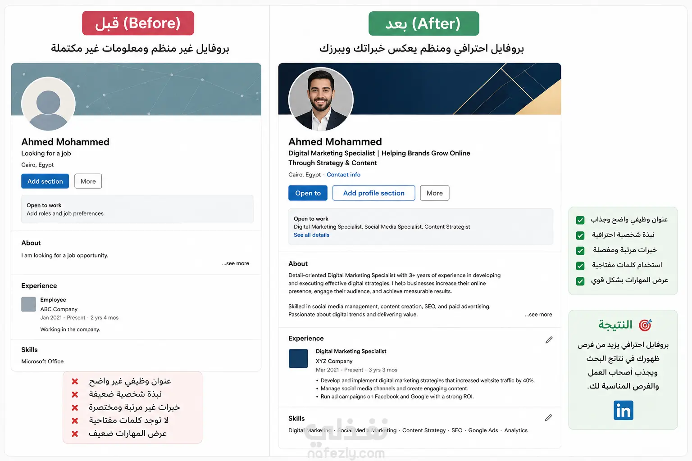This screenshot has height=461, width=692.
Task: Click the Experience section pencil edit icon
Action: [x=549, y=340]
